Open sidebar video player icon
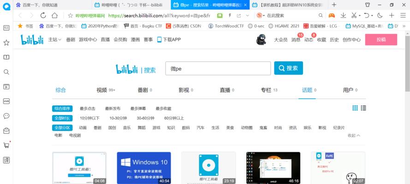410x184 pixels. click(x=6, y=86)
